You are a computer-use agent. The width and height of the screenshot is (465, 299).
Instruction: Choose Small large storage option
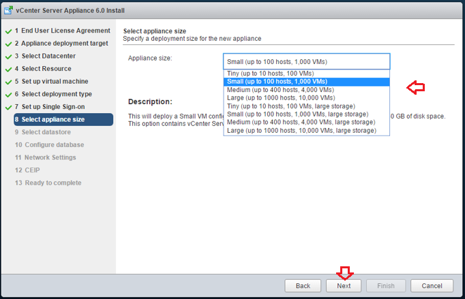(306, 114)
